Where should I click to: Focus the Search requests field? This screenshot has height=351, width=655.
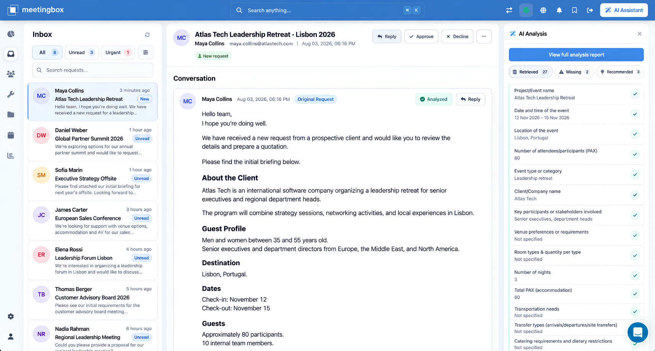[x=93, y=70]
